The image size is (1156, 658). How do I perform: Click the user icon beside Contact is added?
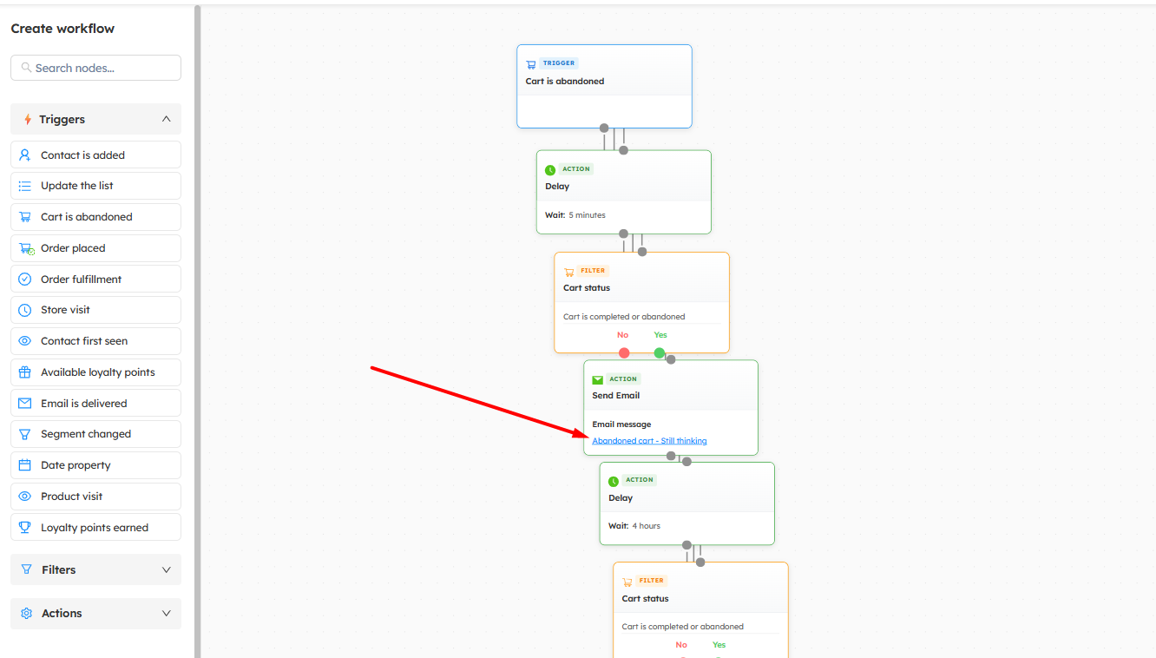click(x=25, y=155)
